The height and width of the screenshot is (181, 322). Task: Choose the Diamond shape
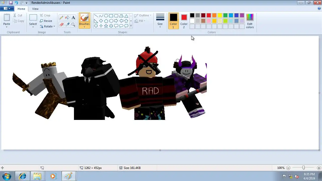101,21
